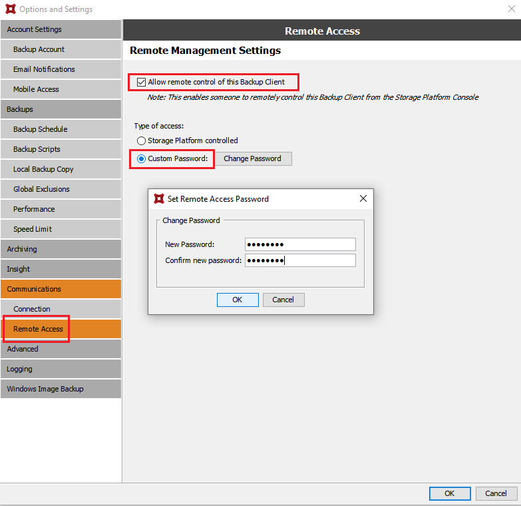This screenshot has height=506, width=521.
Task: Go to Logging settings
Action: click(x=61, y=369)
